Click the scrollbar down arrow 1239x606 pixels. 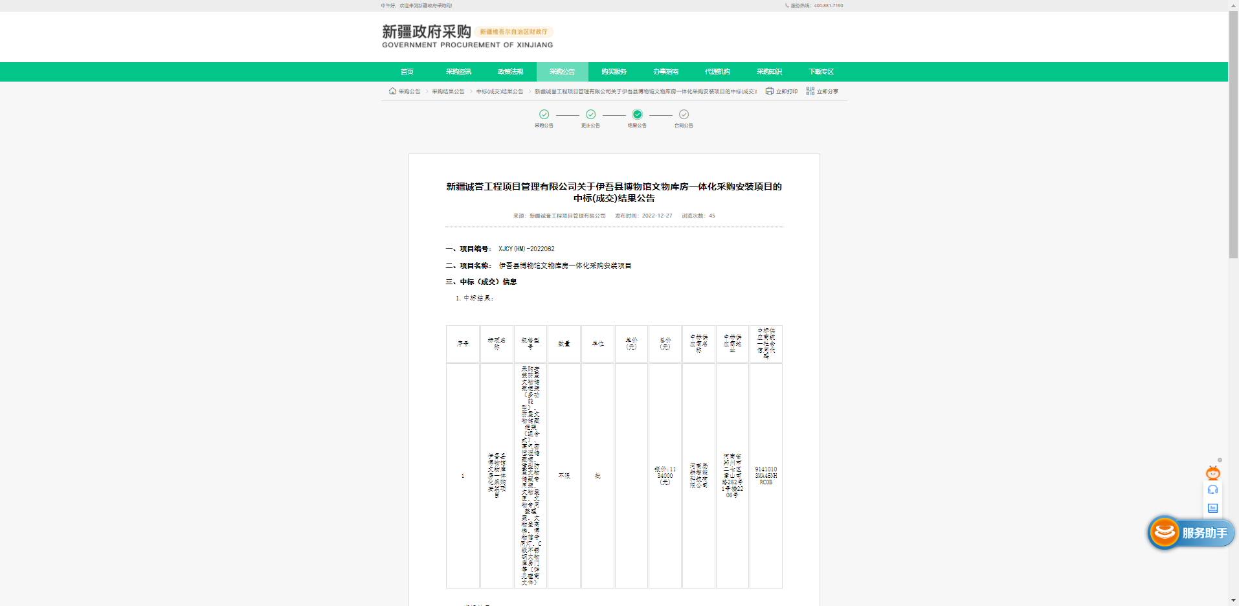pos(1233,601)
